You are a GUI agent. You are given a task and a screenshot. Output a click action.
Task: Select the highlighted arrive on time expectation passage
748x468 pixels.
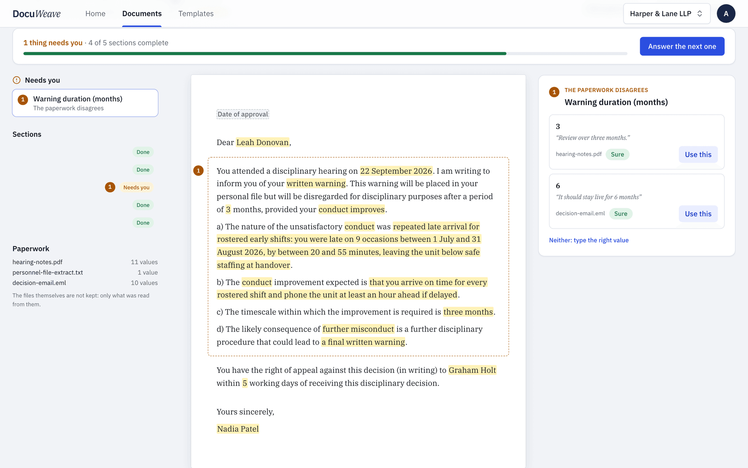tap(352, 289)
